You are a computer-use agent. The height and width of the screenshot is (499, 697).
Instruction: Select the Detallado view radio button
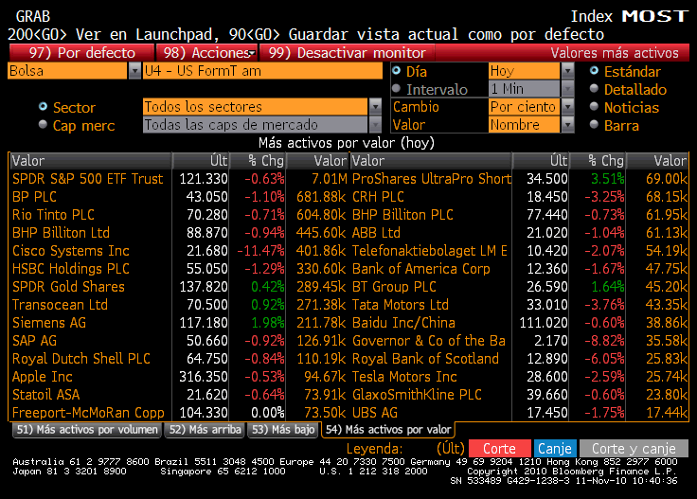tap(594, 88)
